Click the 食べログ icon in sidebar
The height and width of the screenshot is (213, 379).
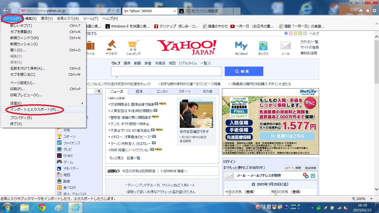click(59, 187)
